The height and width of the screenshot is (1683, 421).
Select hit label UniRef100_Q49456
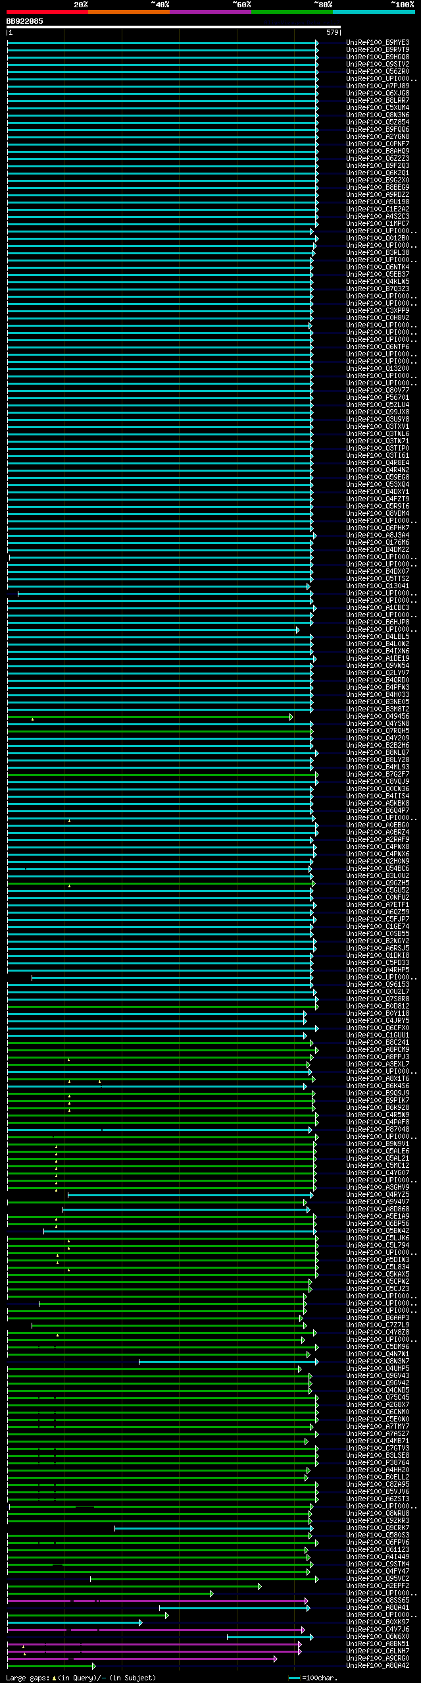point(378,717)
